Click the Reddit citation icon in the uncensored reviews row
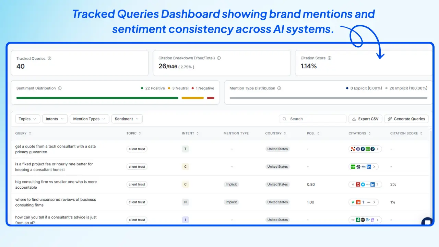Image resolution: width=439 pixels, height=247 pixels. click(358, 202)
